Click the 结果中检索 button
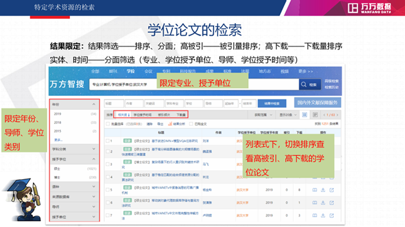 coord(272,103)
